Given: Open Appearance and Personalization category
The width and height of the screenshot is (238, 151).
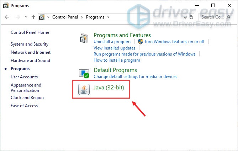Looking at the screenshot, I should coord(26,88).
